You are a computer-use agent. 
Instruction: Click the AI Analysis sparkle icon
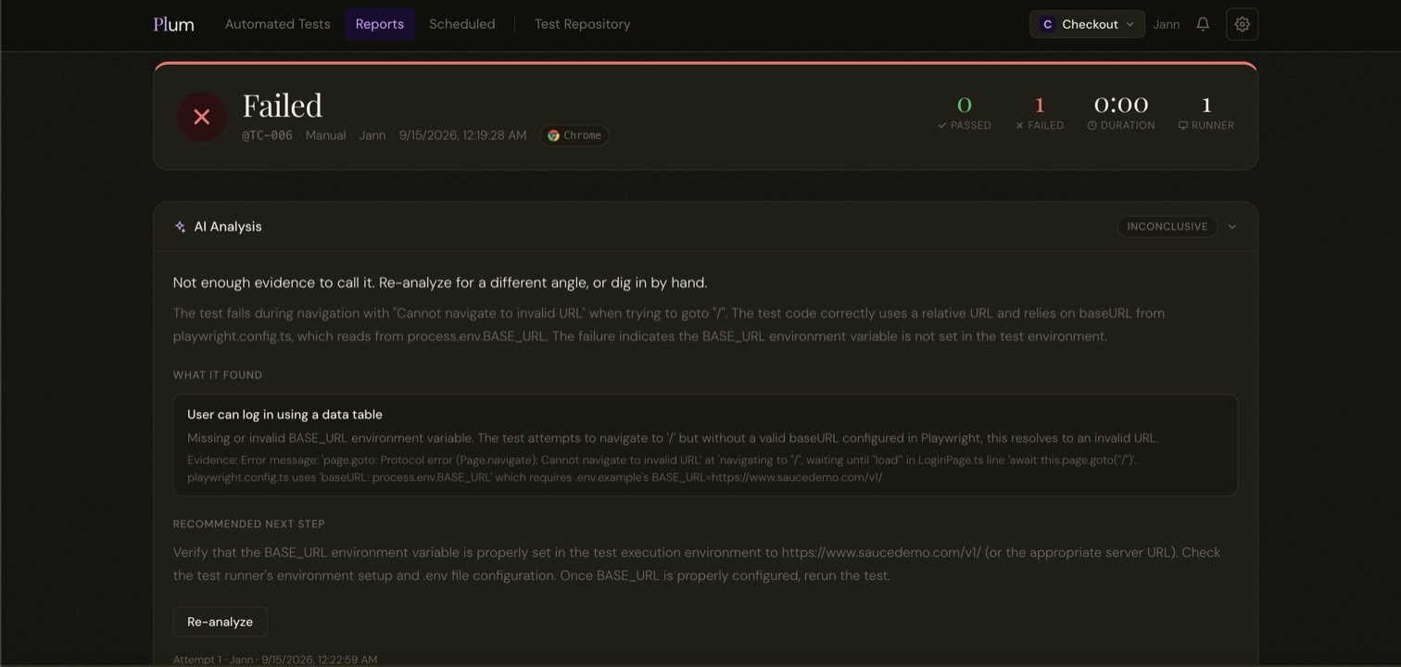pos(180,227)
